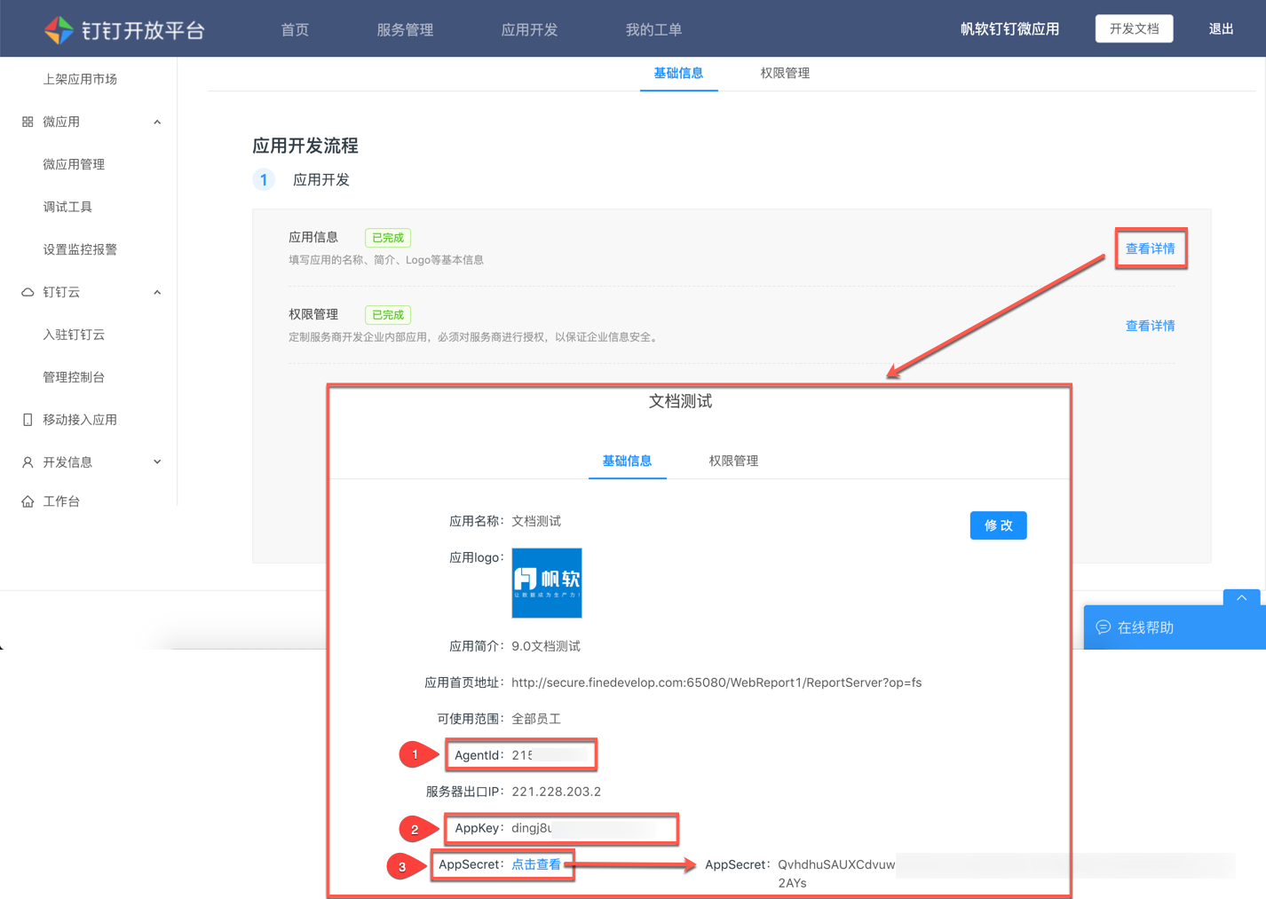Click the AppKey value starting with dingj8
This screenshot has height=899, width=1266.
coord(585,828)
